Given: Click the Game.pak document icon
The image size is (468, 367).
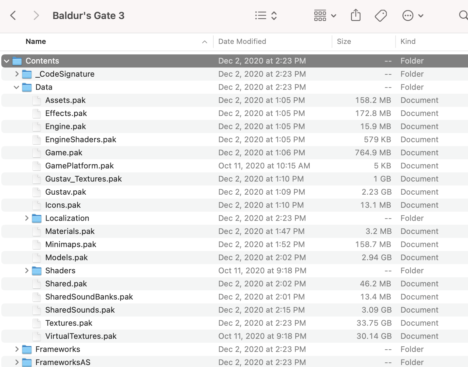Looking at the screenshot, I should coord(37,153).
